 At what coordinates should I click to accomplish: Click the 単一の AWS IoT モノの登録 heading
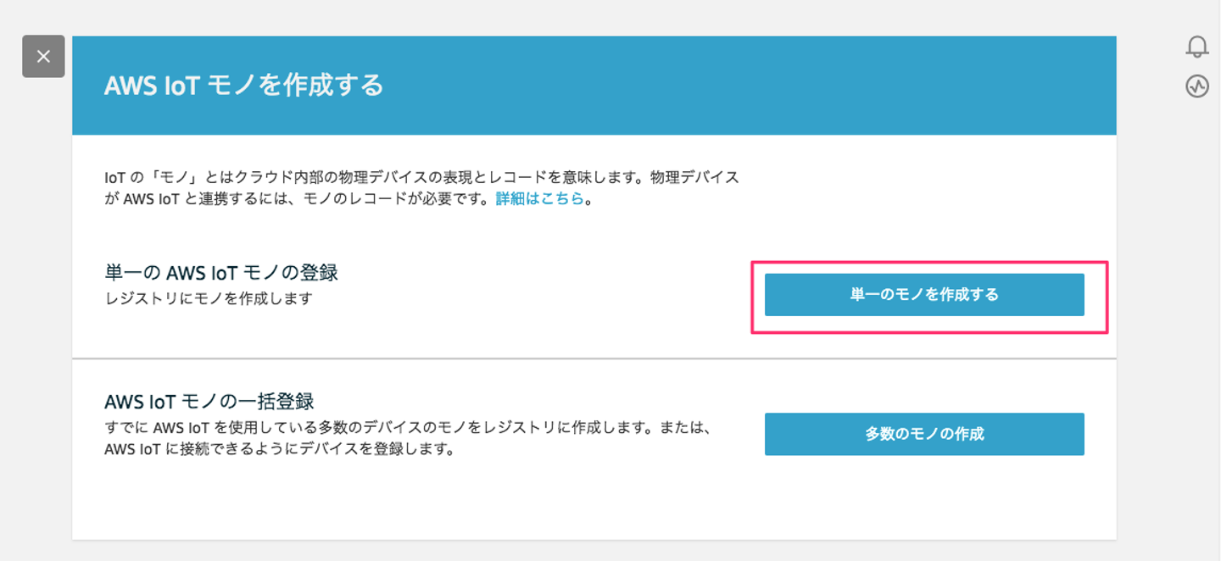(221, 273)
